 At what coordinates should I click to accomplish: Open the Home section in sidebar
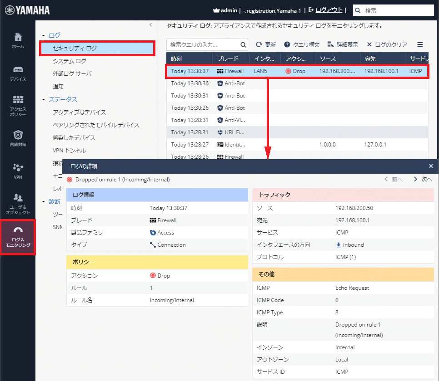[18, 40]
